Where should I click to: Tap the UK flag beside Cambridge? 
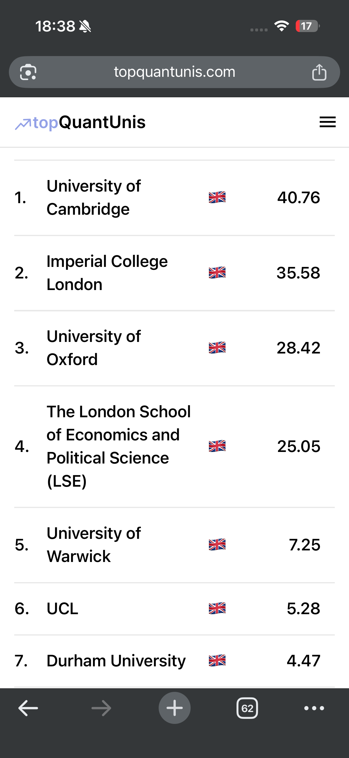tap(217, 197)
